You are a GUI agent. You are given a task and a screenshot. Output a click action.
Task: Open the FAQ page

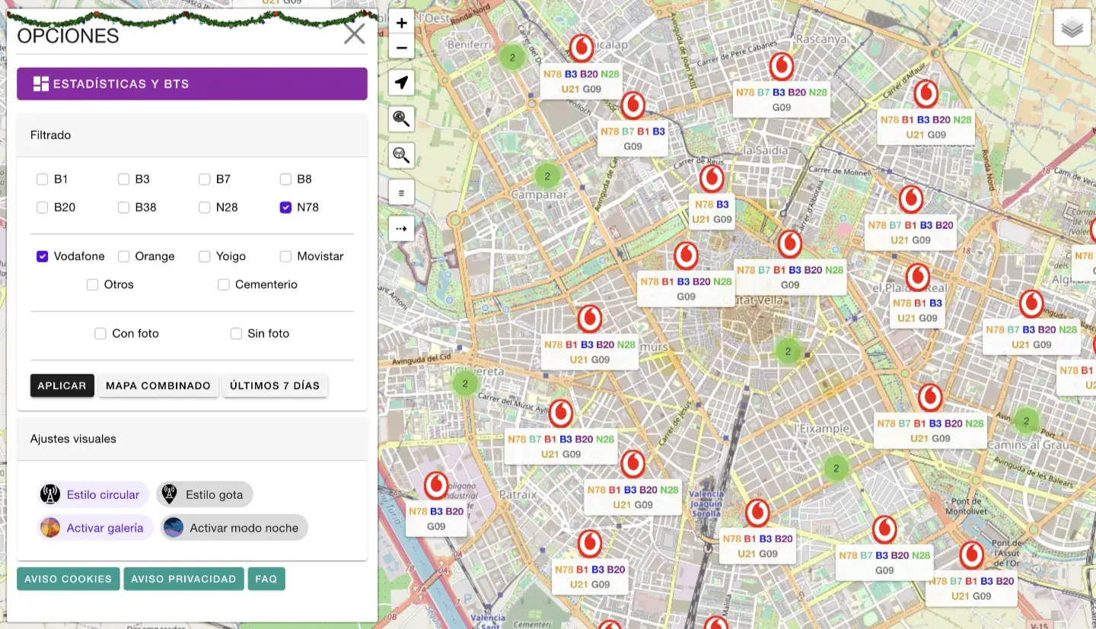tap(266, 579)
